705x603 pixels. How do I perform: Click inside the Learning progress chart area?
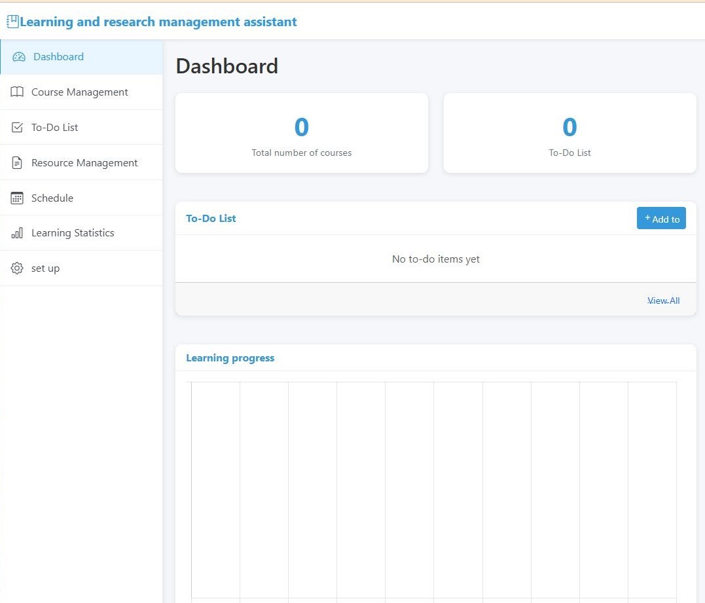click(x=433, y=488)
